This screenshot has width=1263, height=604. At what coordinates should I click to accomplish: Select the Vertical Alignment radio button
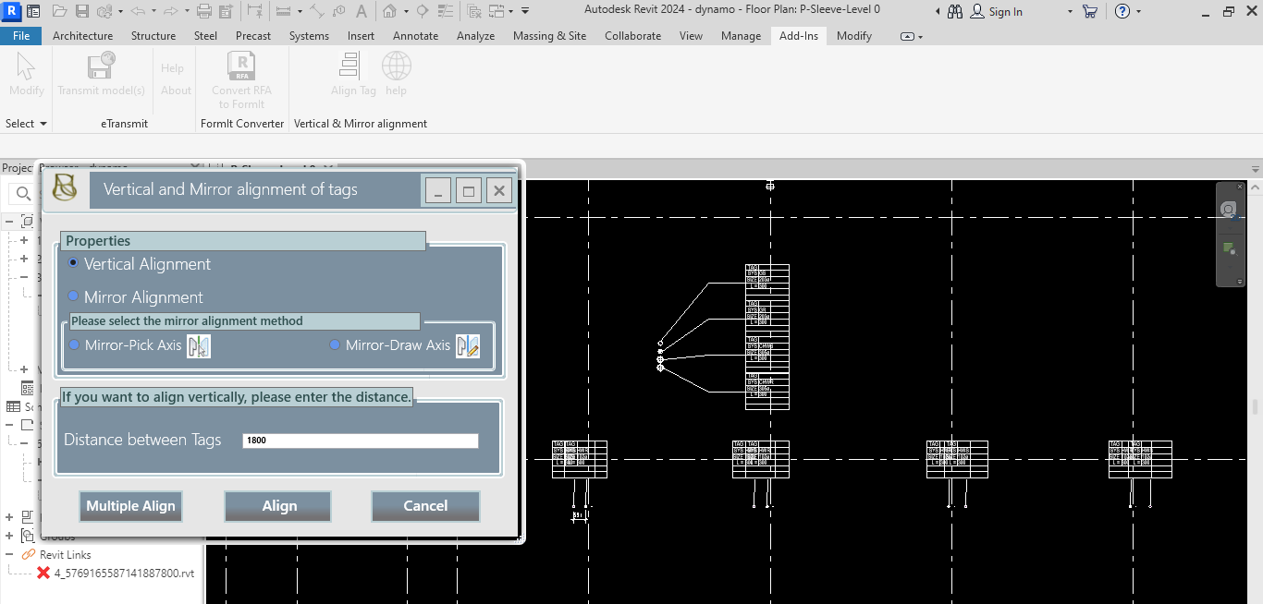pyautogui.click(x=74, y=263)
